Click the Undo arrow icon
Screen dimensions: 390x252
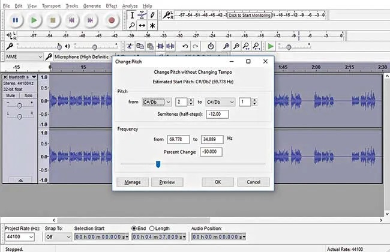pos(185,46)
